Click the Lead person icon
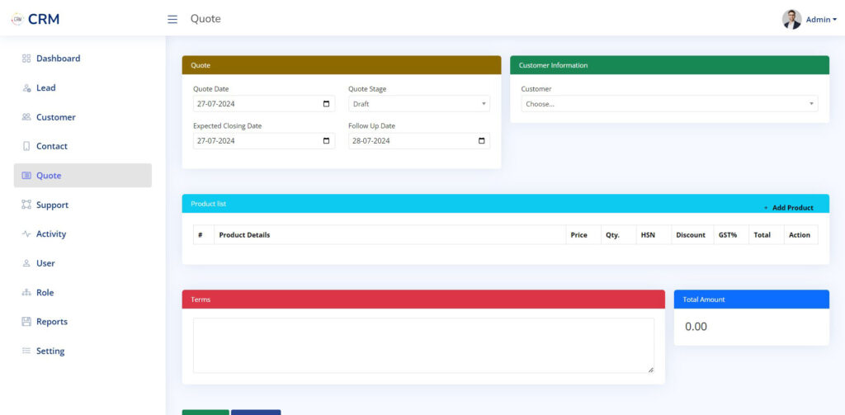The height and width of the screenshot is (415, 845). pos(26,87)
